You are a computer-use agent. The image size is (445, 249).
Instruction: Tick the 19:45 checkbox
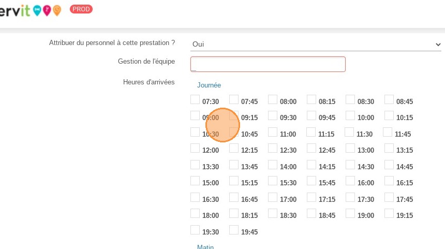coord(234,230)
